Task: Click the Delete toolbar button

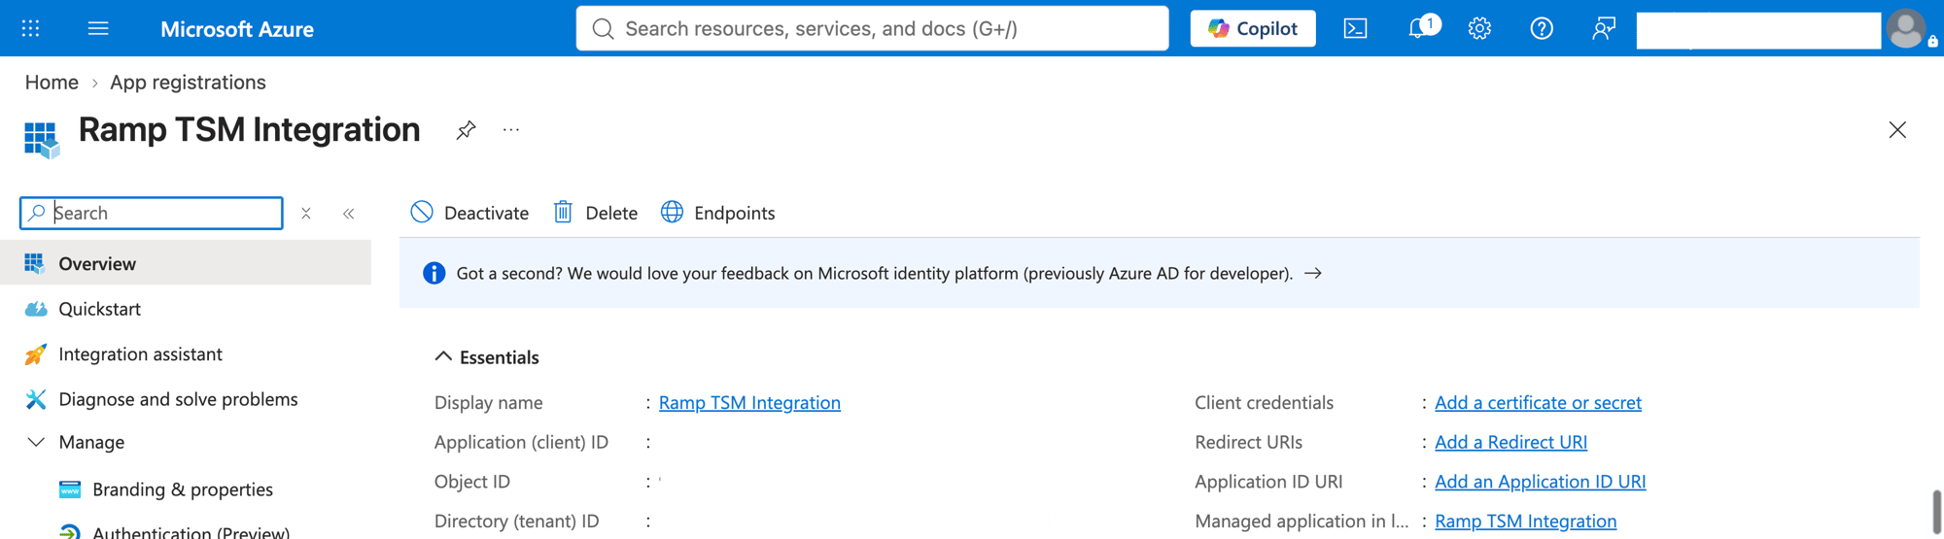Action: (595, 213)
